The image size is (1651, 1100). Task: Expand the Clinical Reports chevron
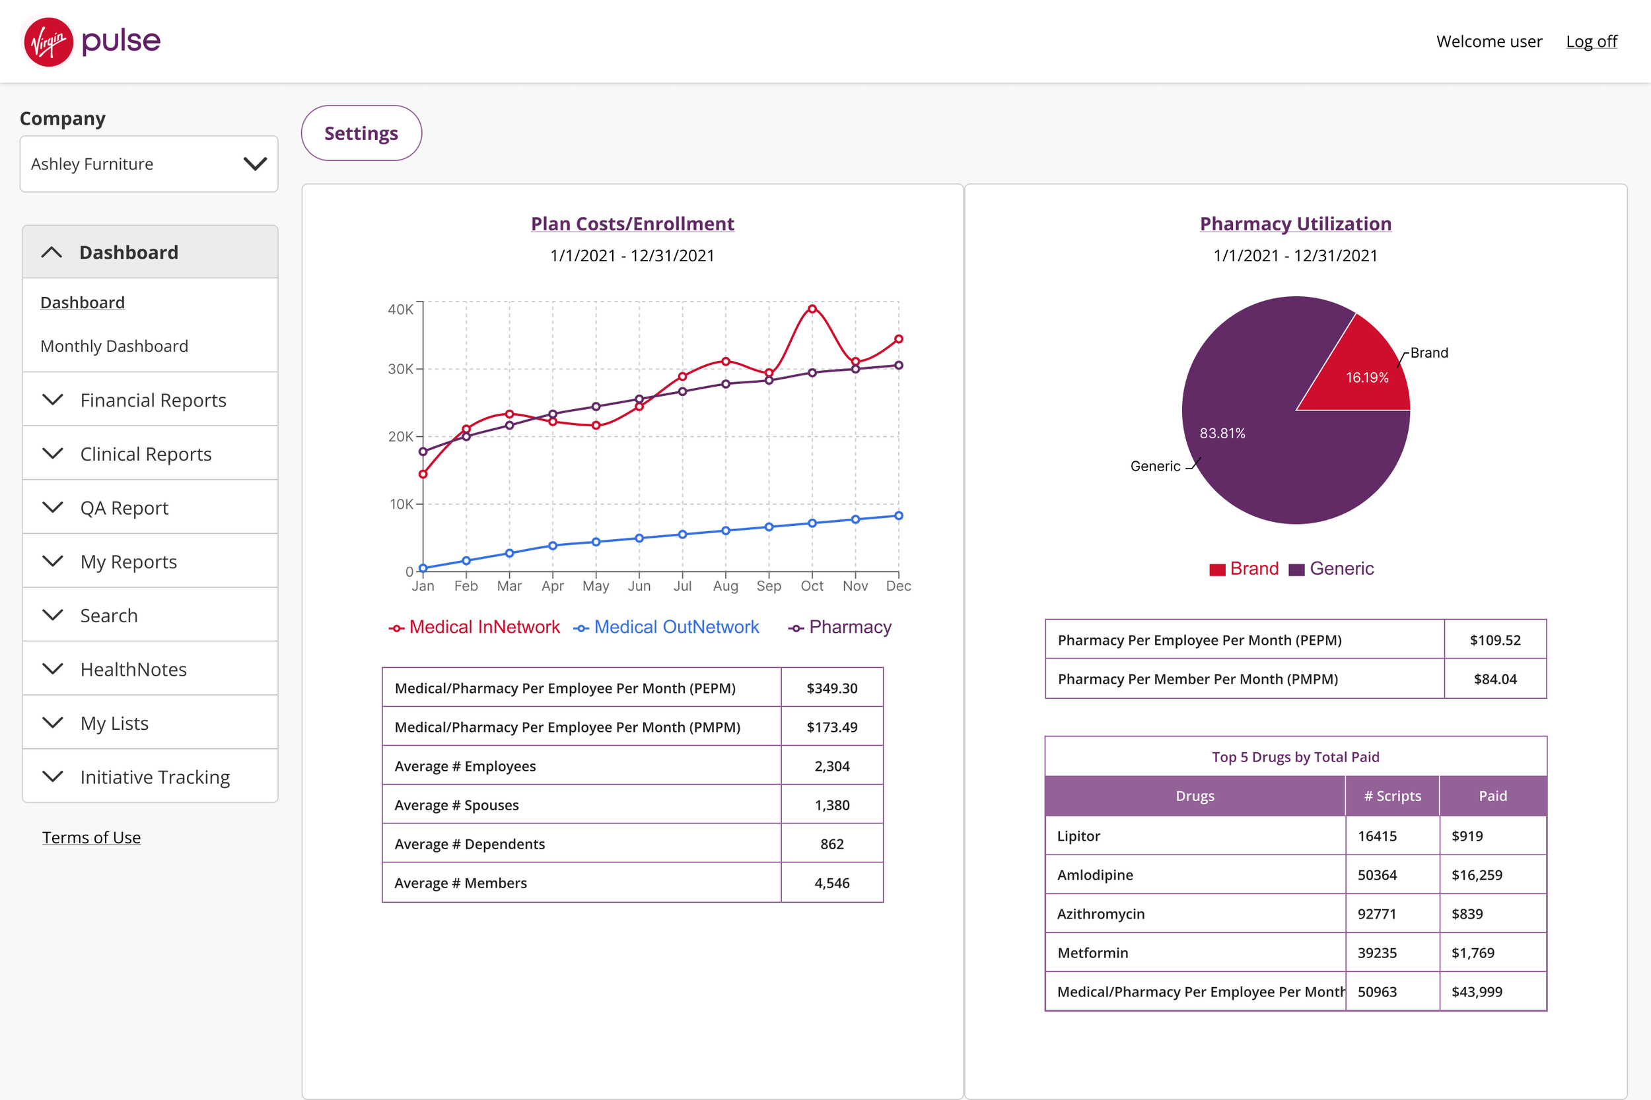[x=53, y=453]
